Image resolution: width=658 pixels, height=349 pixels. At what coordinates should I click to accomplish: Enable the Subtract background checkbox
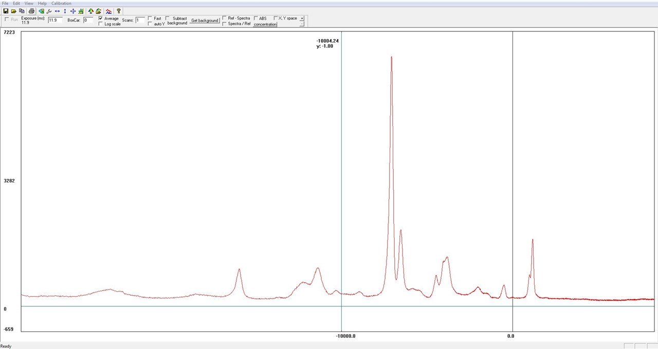click(168, 19)
